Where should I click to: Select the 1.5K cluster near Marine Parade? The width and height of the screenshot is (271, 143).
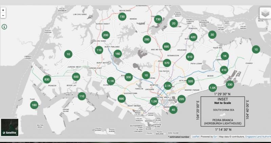tap(212, 88)
